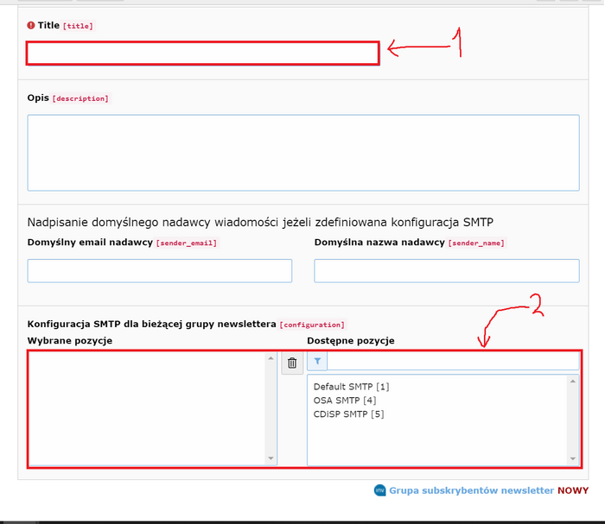Screen dimensions: 605x524
Task: Click the newsletter group icon at bottom
Action: [379, 490]
